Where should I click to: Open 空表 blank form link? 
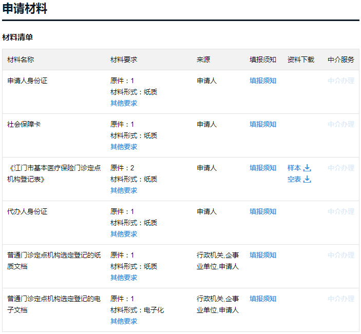[294, 179]
